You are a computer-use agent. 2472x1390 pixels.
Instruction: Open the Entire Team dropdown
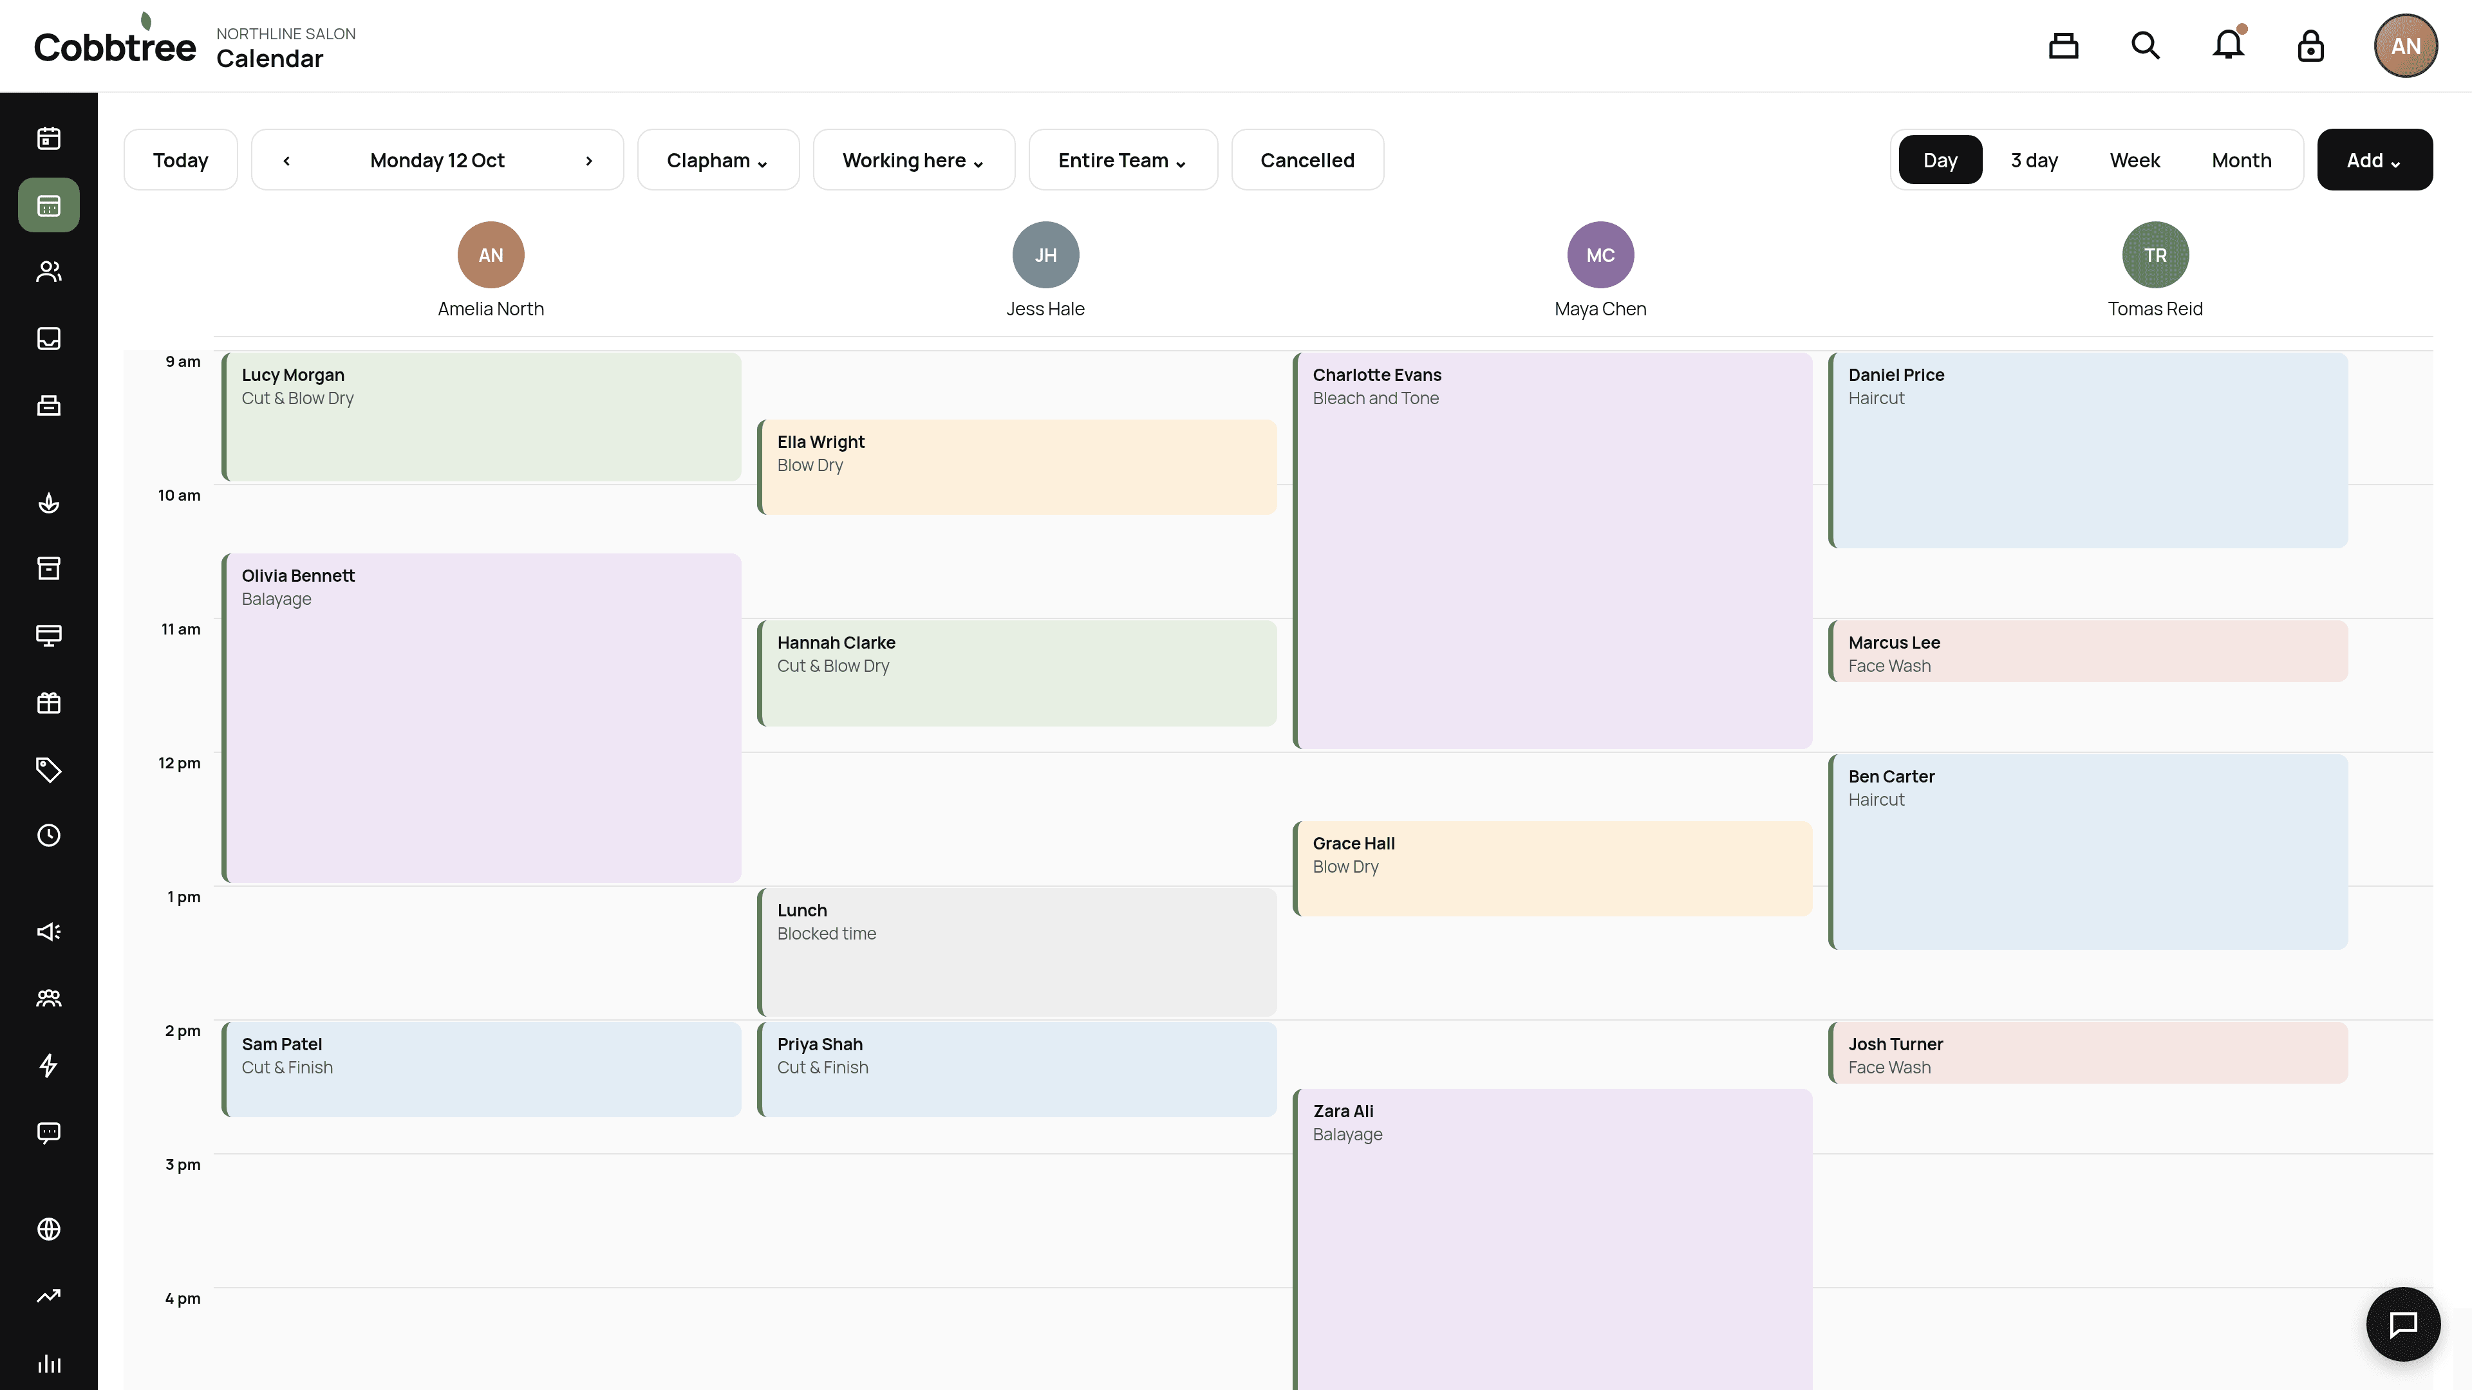pyautogui.click(x=1123, y=160)
